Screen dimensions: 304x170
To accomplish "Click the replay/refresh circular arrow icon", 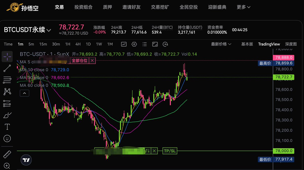I will tap(165, 44).
